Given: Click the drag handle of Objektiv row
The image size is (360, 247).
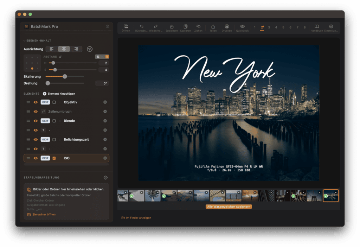Looking at the screenshot, I should (28, 102).
